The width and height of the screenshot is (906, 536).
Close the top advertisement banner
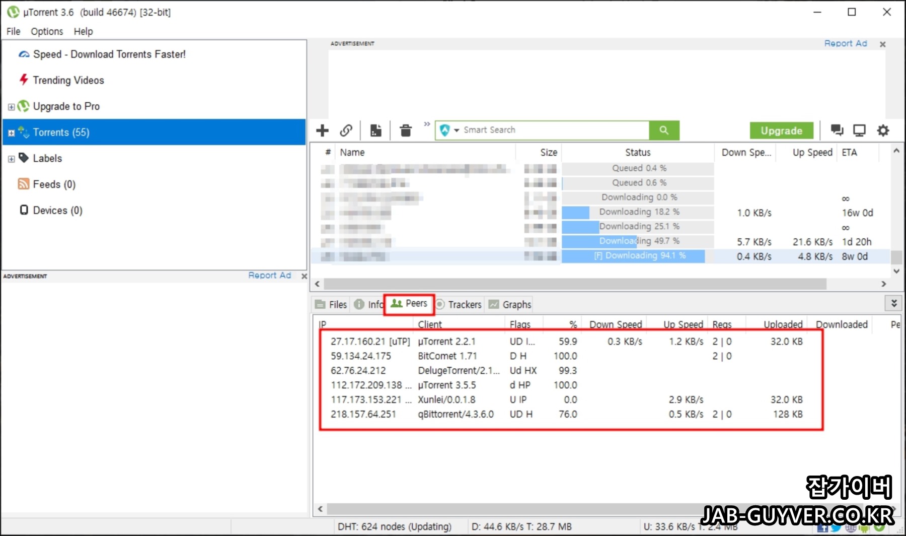[x=882, y=44]
